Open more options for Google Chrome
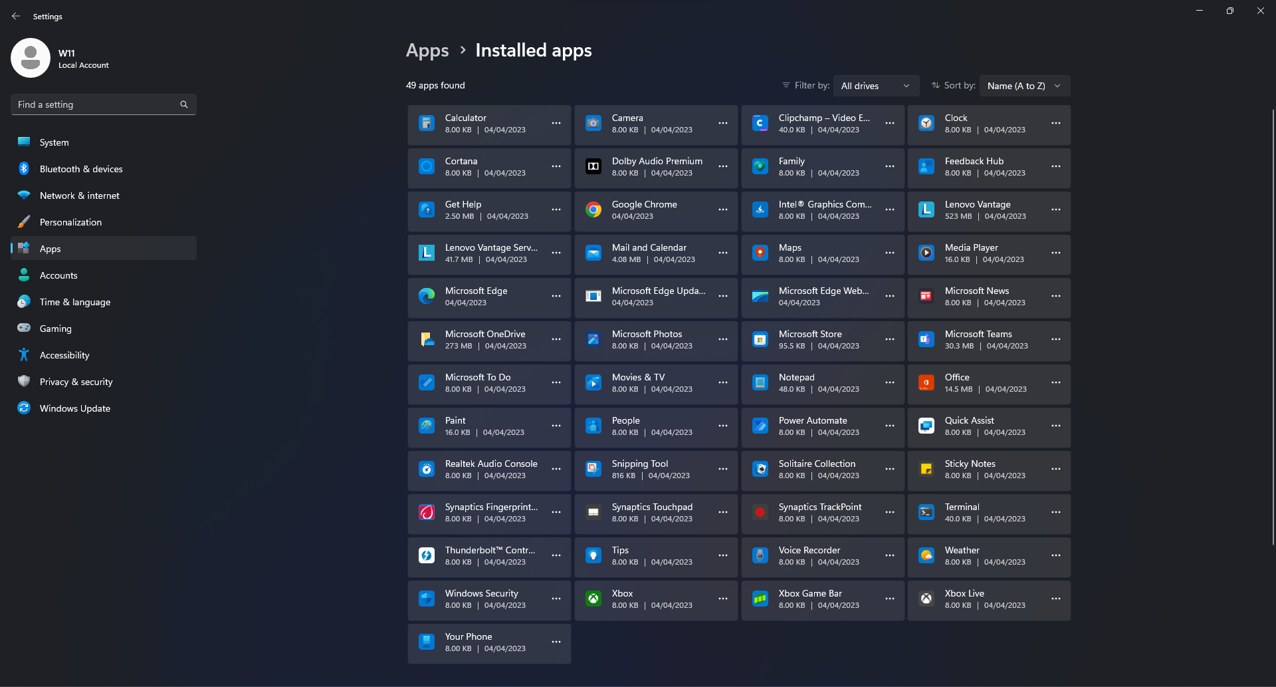The height and width of the screenshot is (687, 1276). coord(723,209)
